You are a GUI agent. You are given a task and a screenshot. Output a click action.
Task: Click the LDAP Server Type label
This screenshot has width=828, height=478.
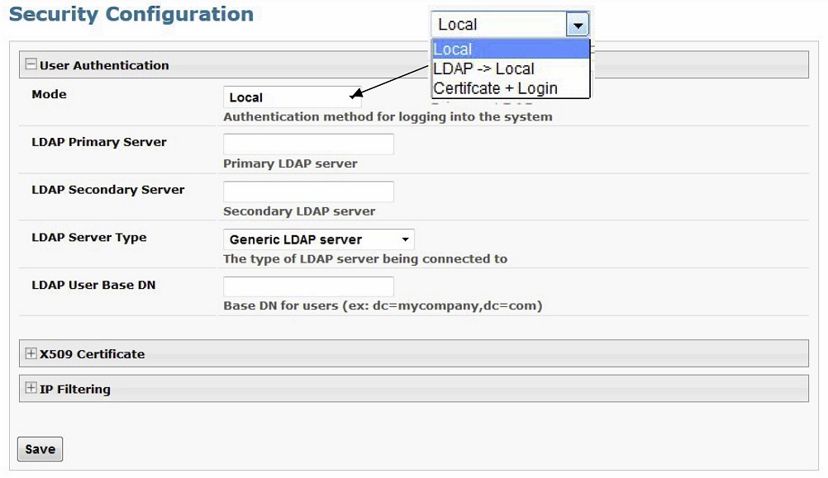click(x=89, y=238)
